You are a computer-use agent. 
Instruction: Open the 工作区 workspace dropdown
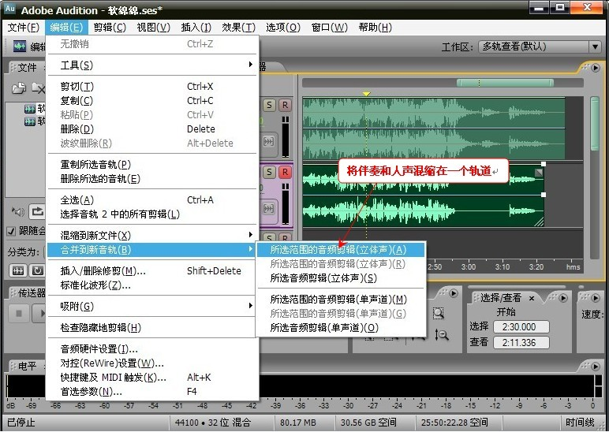540,47
